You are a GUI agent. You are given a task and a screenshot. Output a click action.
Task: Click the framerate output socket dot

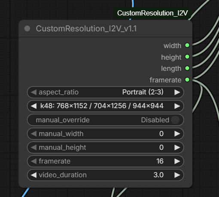point(187,80)
